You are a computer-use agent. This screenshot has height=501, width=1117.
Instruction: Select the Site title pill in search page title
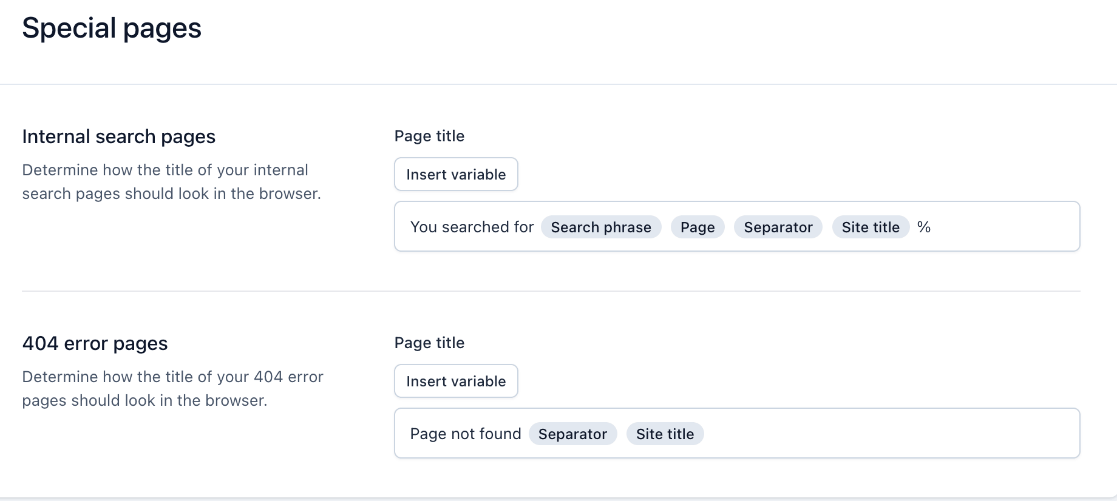tap(871, 227)
